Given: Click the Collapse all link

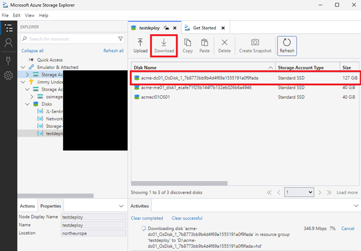Looking at the screenshot, I should (32, 51).
